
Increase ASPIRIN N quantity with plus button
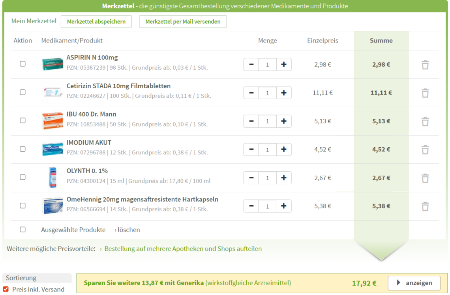tap(283, 65)
